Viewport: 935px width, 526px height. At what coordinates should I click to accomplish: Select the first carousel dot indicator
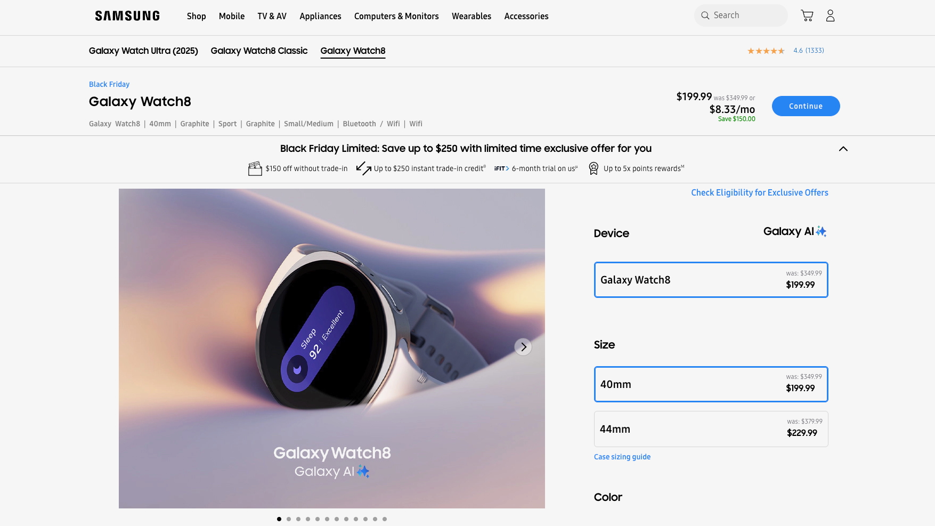pos(279,519)
